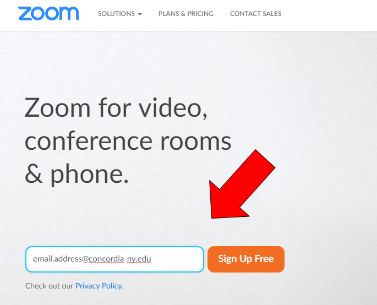Click the "conference rooms" headline text
The image size is (377, 305).
coord(128,141)
